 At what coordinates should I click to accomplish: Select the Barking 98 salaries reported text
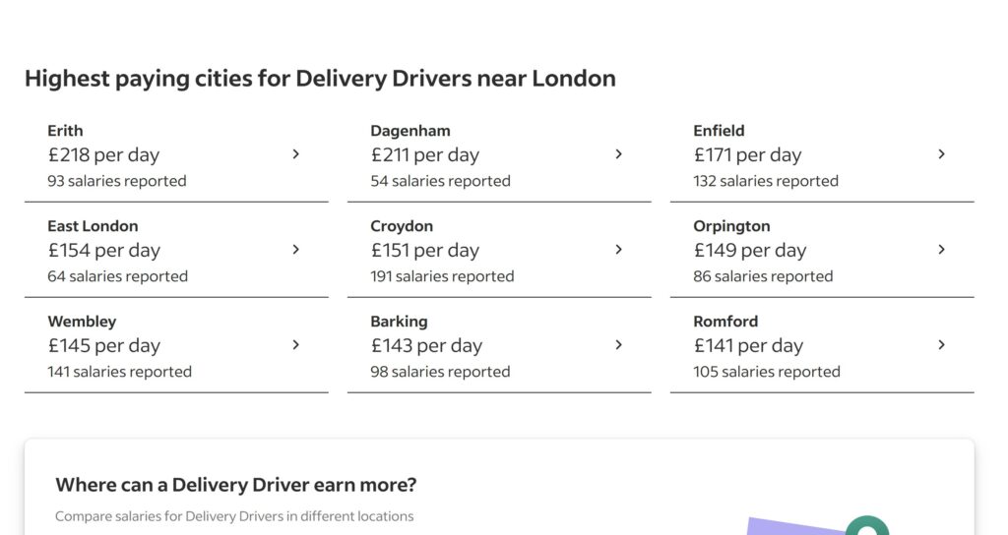440,372
